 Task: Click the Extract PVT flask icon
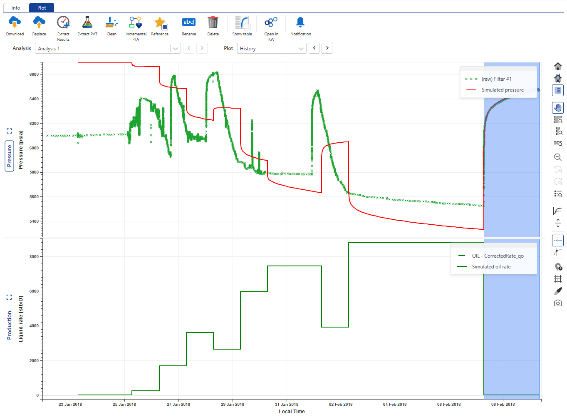click(x=87, y=23)
